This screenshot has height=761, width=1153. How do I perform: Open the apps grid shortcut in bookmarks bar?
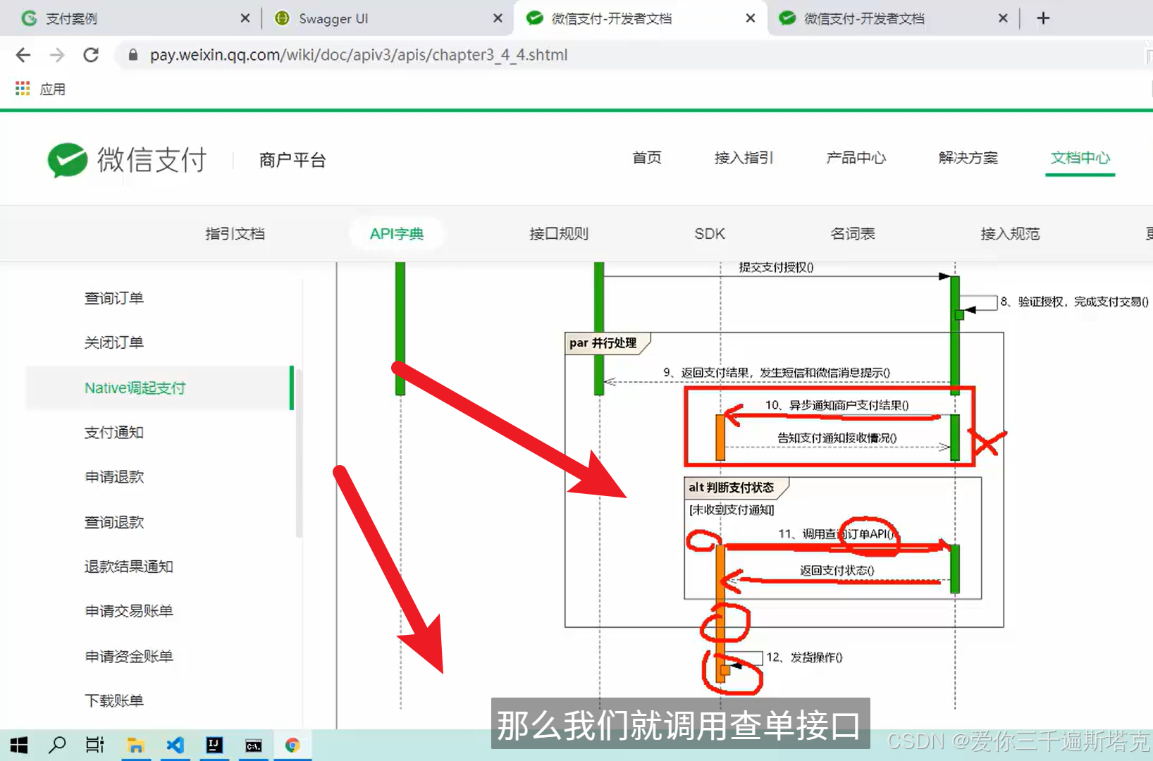point(23,89)
